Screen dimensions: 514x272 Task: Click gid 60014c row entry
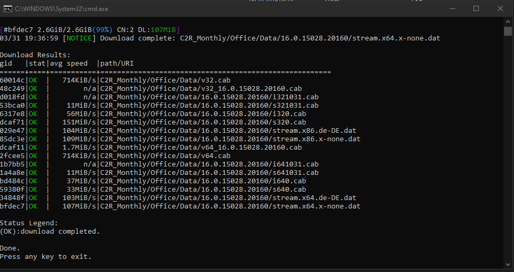click(12, 80)
